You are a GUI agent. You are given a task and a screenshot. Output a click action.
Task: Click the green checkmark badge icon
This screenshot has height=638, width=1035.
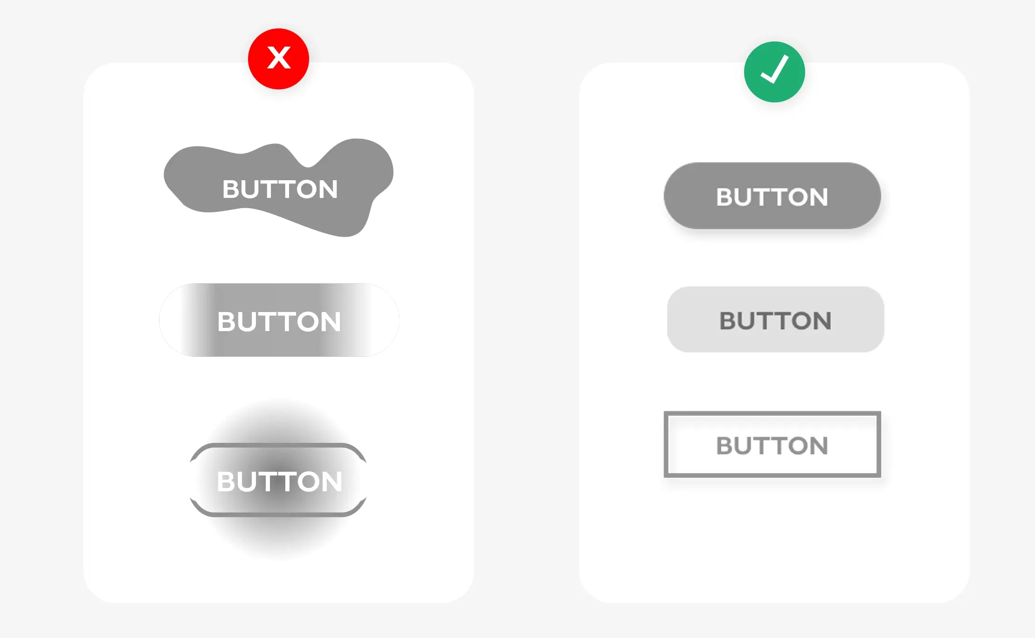coord(774,72)
